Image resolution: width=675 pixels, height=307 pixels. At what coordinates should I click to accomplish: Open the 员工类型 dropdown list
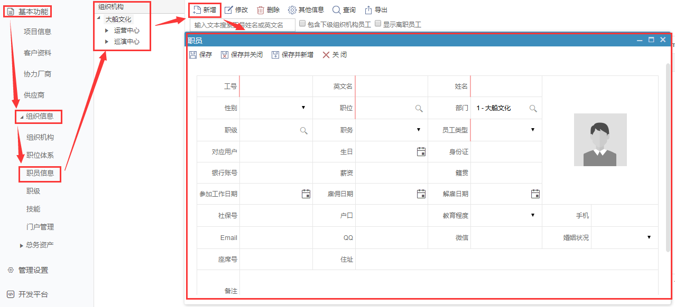point(532,130)
